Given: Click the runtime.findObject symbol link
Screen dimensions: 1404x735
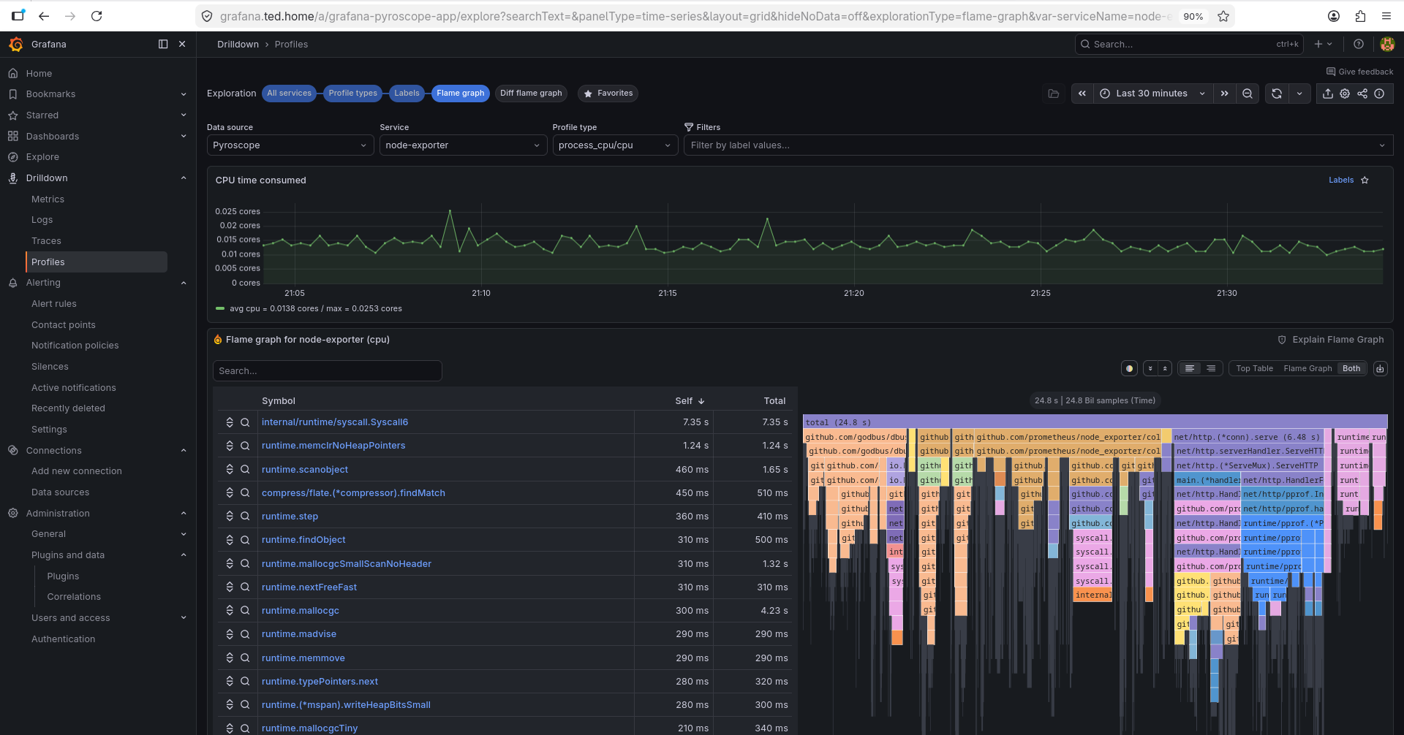Looking at the screenshot, I should pos(303,540).
